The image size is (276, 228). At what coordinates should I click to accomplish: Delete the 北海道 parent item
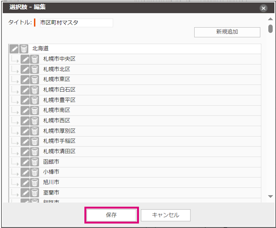point(24,49)
